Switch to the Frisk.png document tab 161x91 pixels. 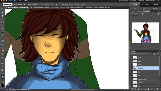[x=72, y=8]
